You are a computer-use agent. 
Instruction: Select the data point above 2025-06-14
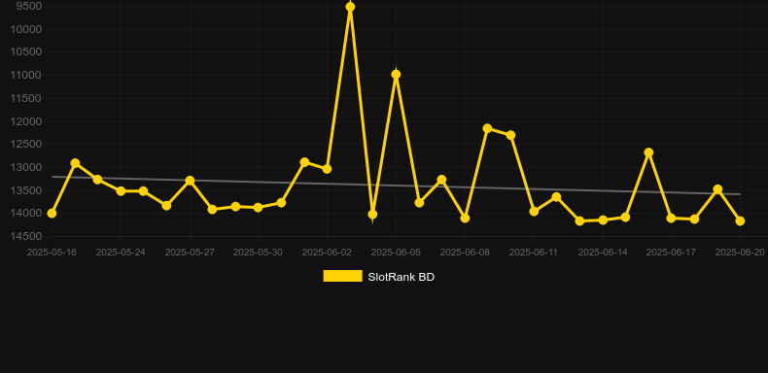pos(603,220)
